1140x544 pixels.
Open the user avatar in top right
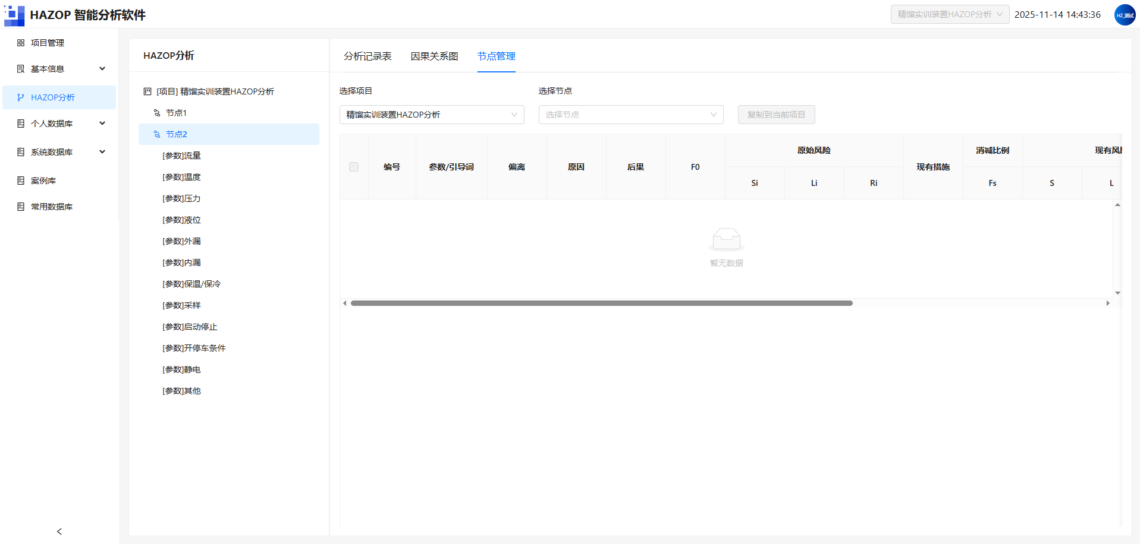pyautogui.click(x=1125, y=15)
